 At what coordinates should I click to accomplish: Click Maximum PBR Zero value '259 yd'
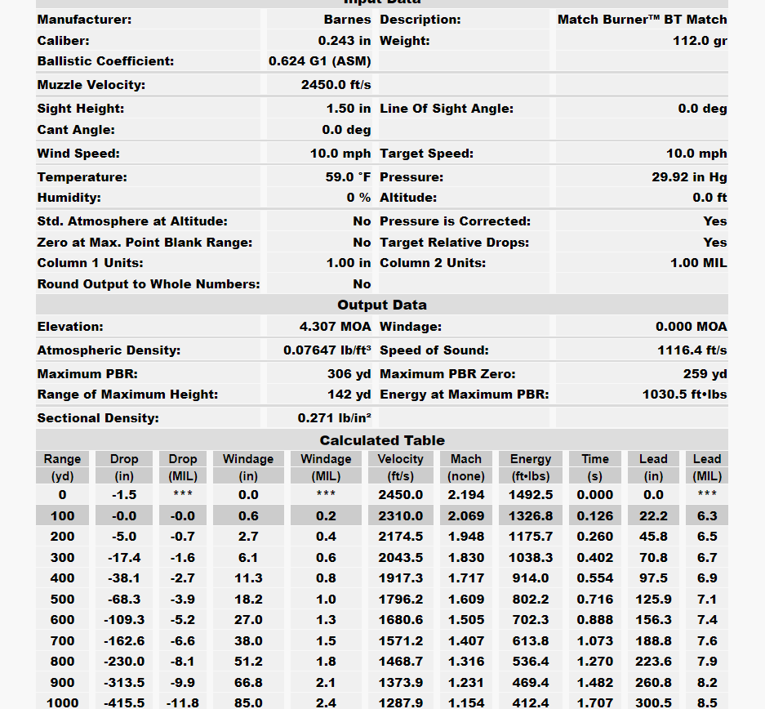705,374
